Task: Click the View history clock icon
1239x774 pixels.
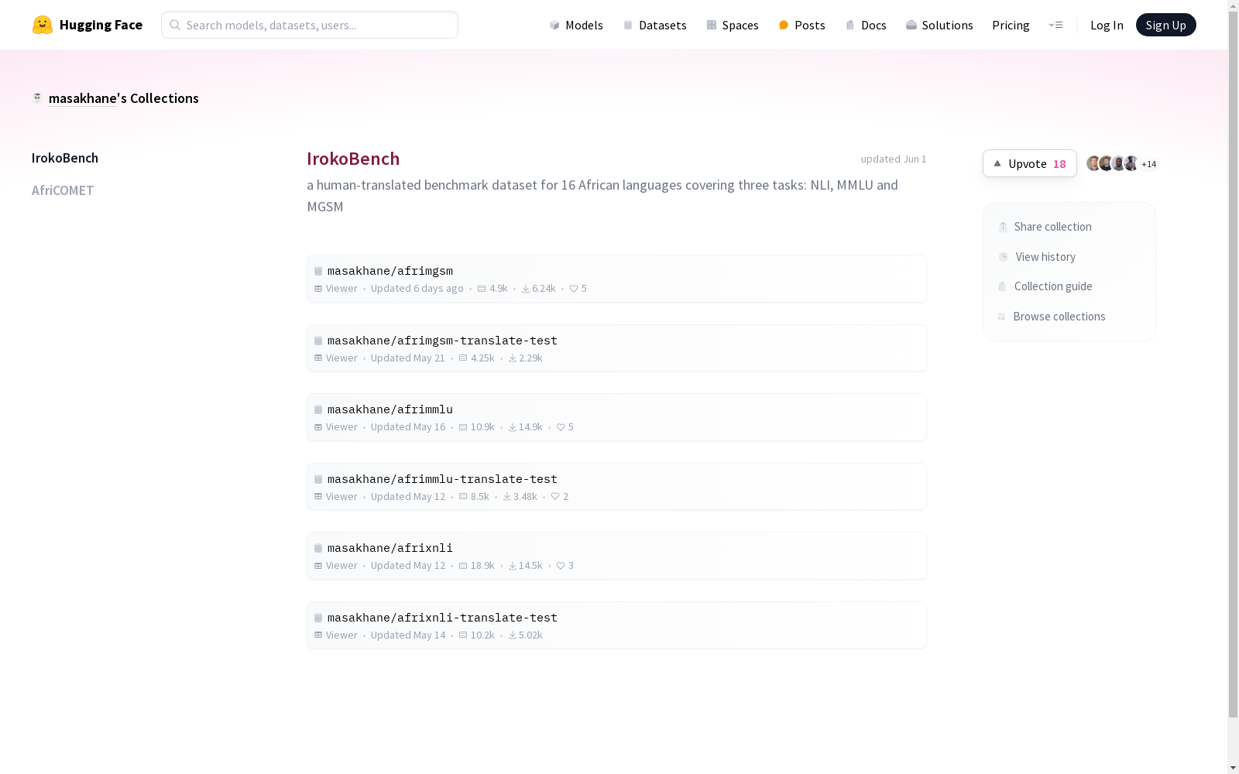Action: pos(1004,257)
